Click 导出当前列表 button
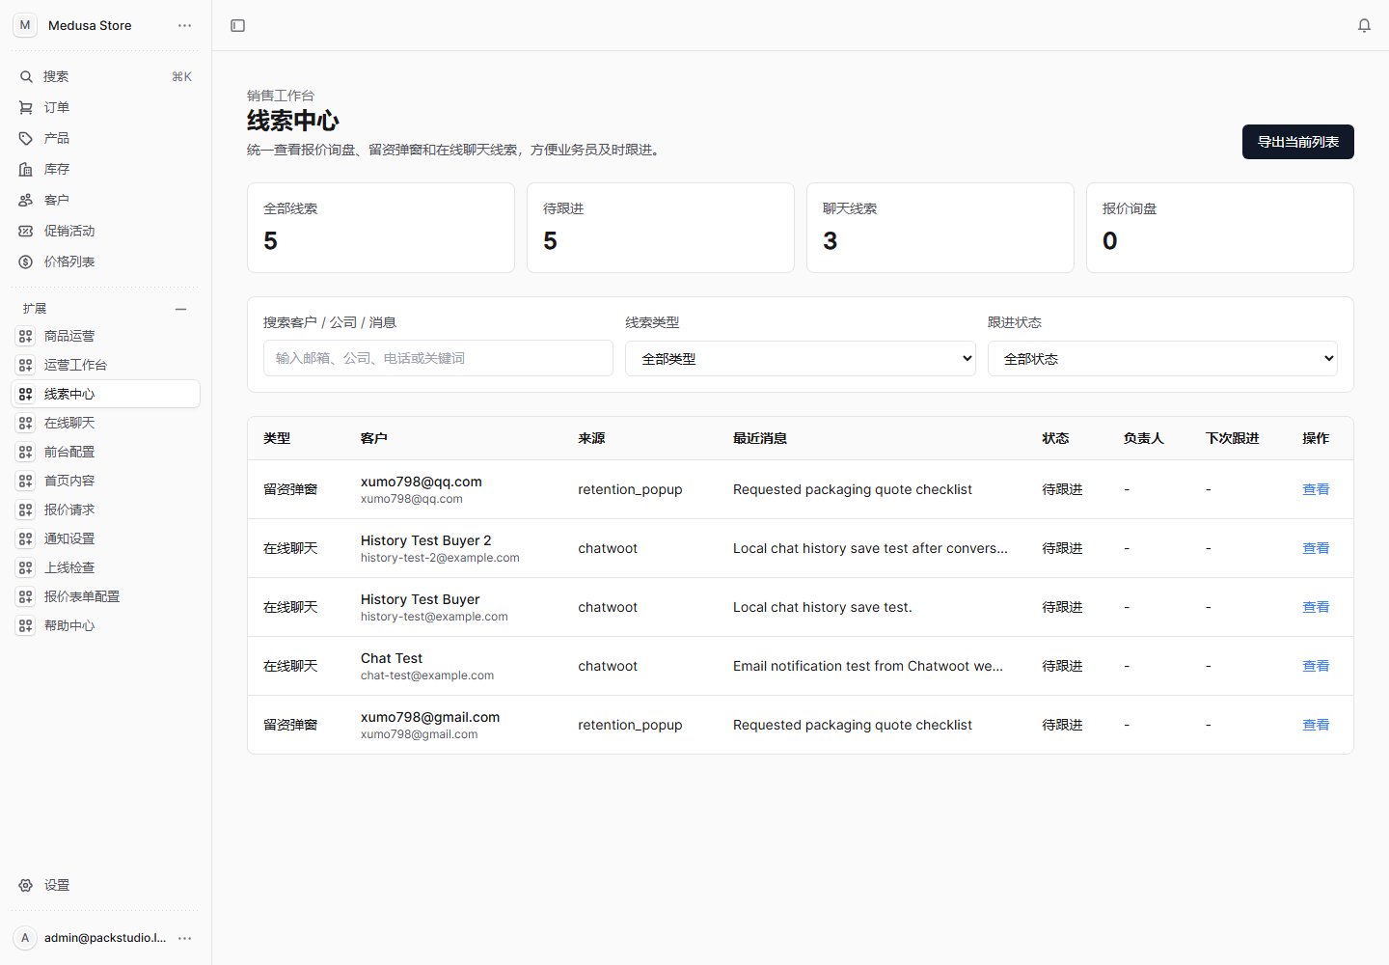Image resolution: width=1389 pixels, height=965 pixels. pyautogui.click(x=1297, y=142)
